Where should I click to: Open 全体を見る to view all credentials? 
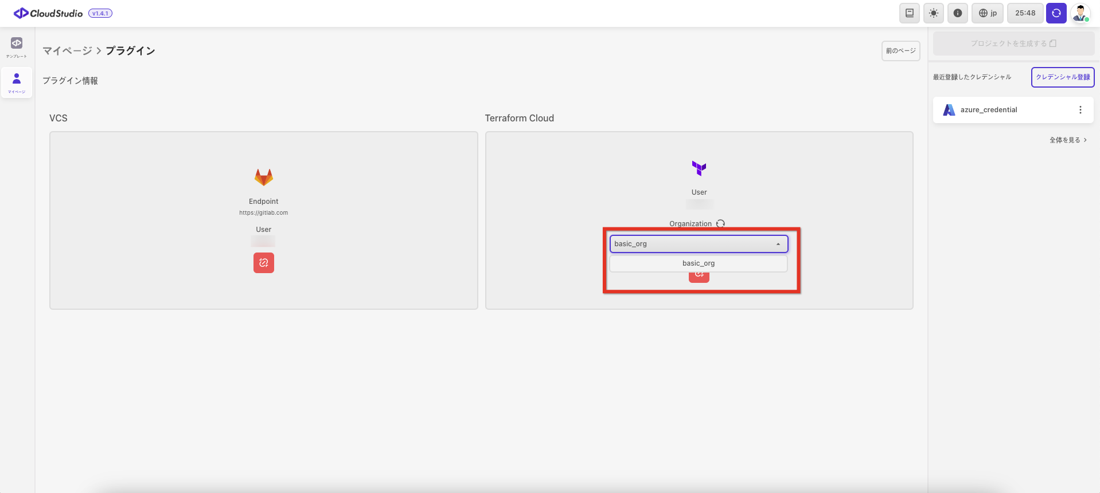click(1067, 140)
